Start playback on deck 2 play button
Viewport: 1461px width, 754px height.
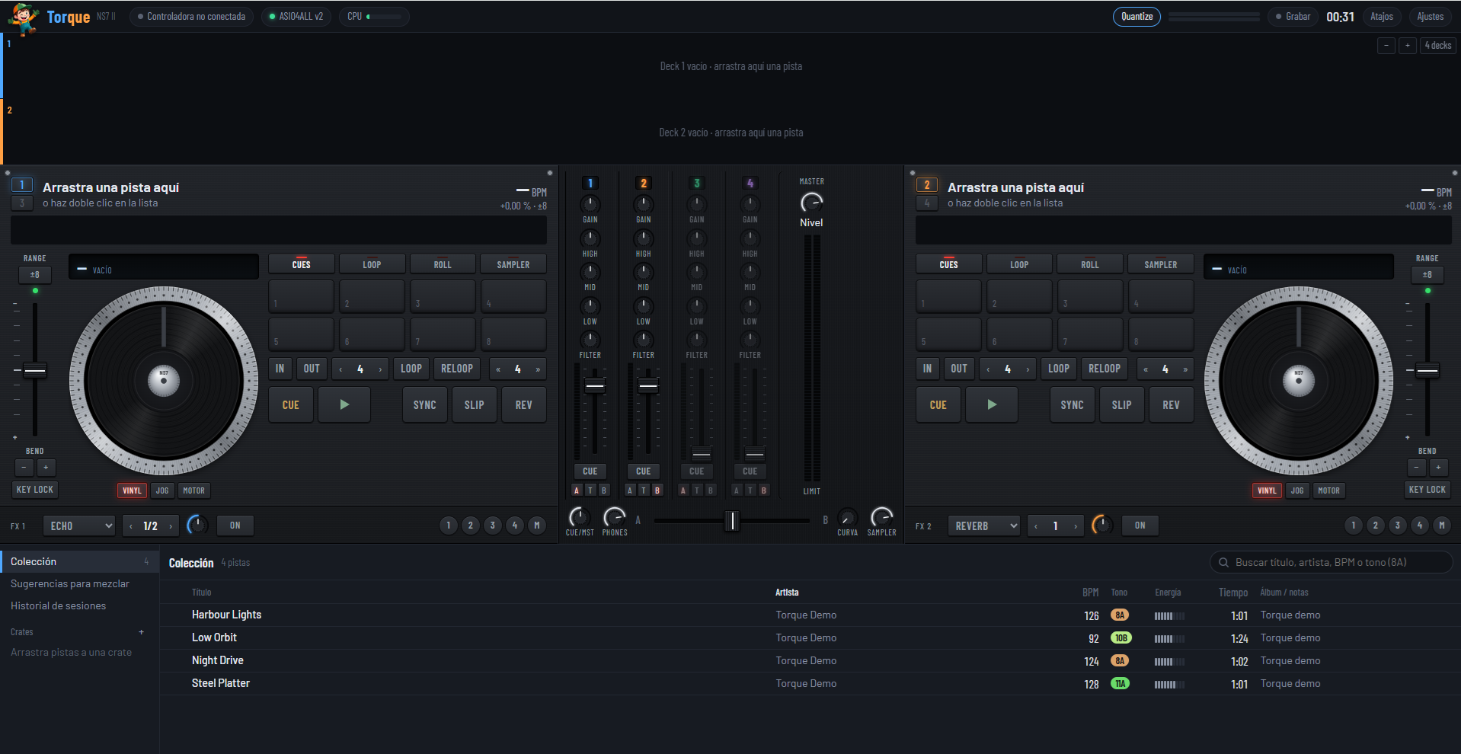coord(992,404)
